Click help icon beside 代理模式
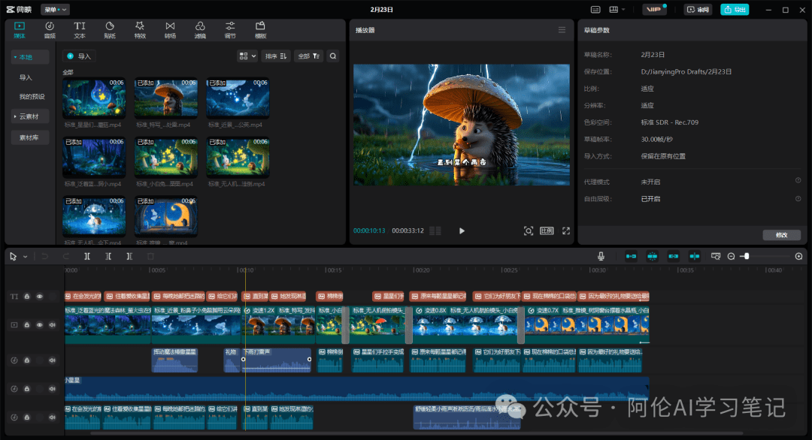The height and width of the screenshot is (440, 812). [x=798, y=180]
